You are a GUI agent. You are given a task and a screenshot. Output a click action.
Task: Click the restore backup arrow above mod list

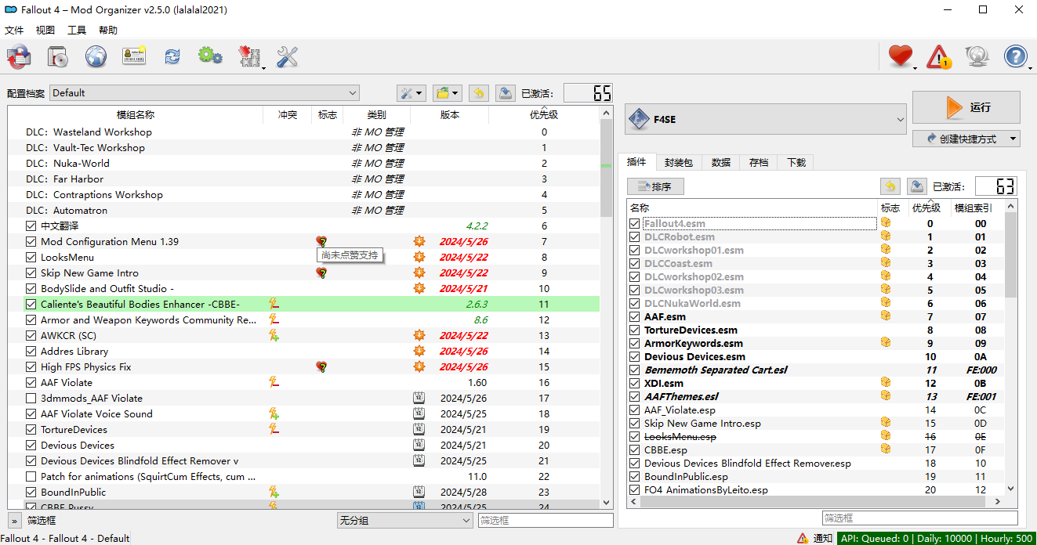tap(479, 93)
